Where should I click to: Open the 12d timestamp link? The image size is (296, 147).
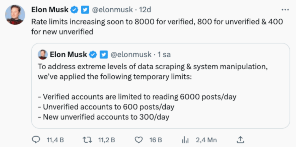tap(145, 10)
